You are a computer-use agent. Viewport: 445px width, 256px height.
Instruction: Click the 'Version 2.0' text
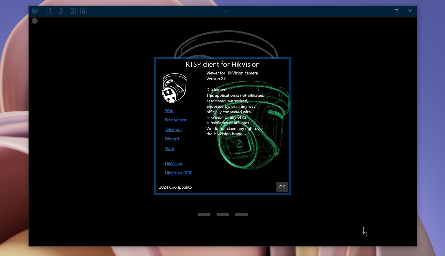point(216,79)
